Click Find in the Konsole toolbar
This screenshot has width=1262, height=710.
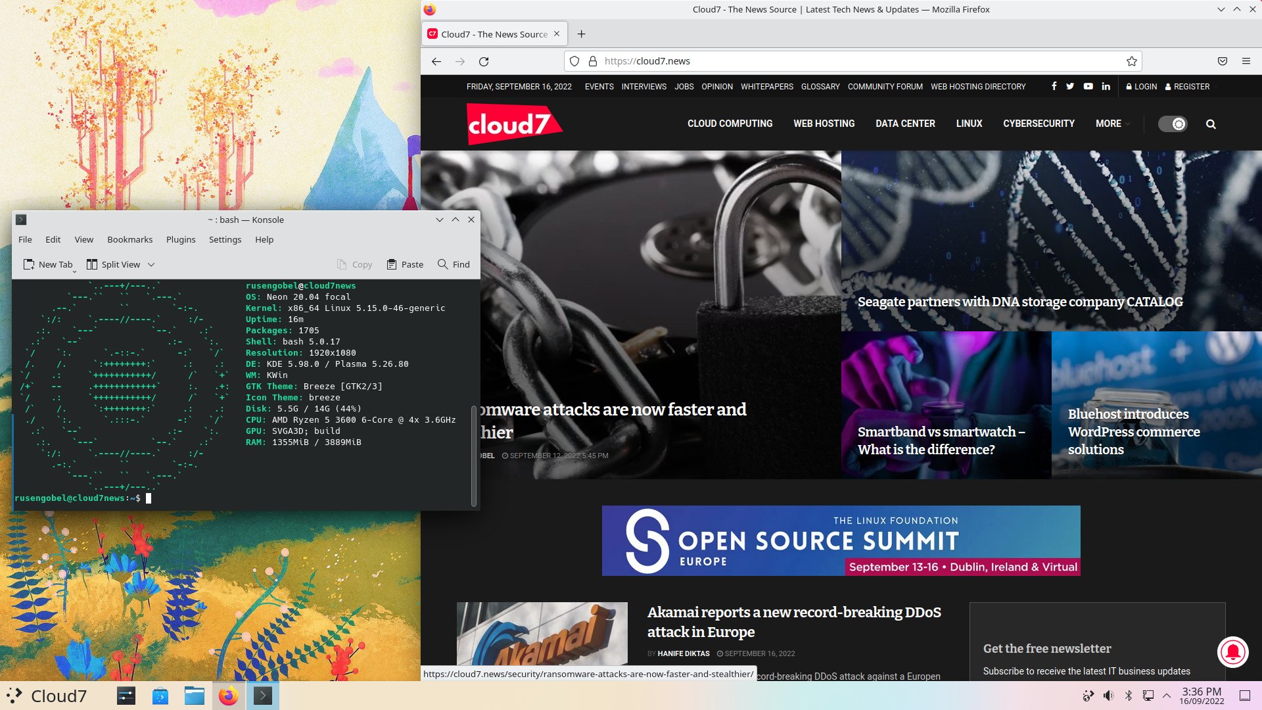tap(454, 264)
